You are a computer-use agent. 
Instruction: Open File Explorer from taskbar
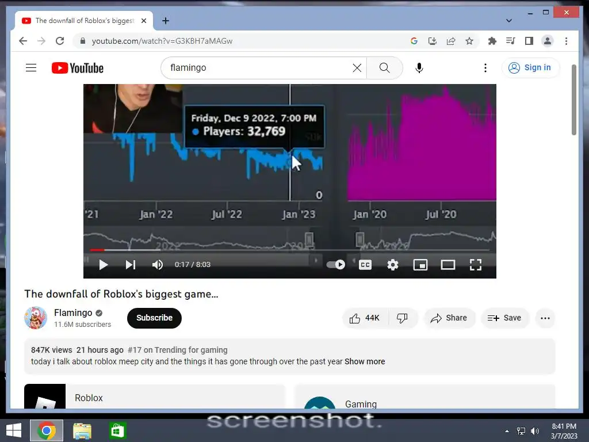pos(82,430)
